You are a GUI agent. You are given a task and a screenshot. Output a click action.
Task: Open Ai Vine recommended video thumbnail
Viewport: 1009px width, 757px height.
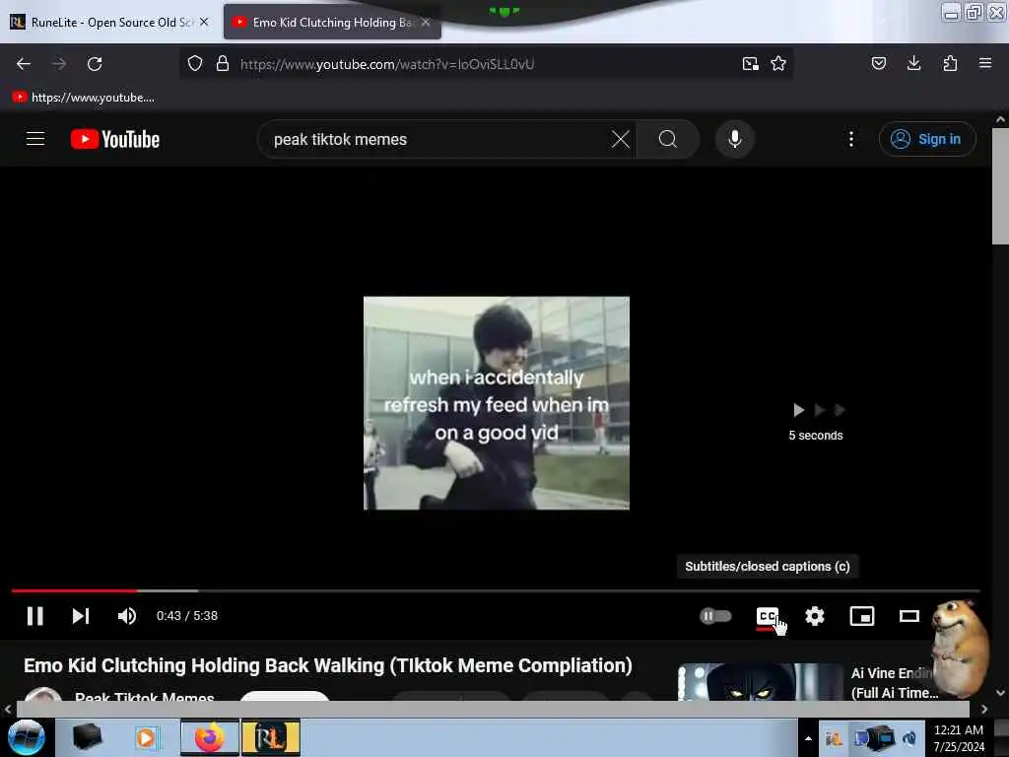[x=760, y=682]
